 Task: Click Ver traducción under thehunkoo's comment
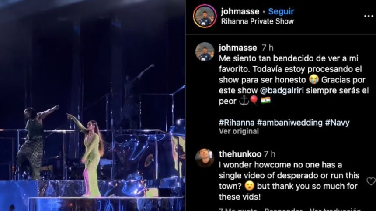click(x=335, y=210)
